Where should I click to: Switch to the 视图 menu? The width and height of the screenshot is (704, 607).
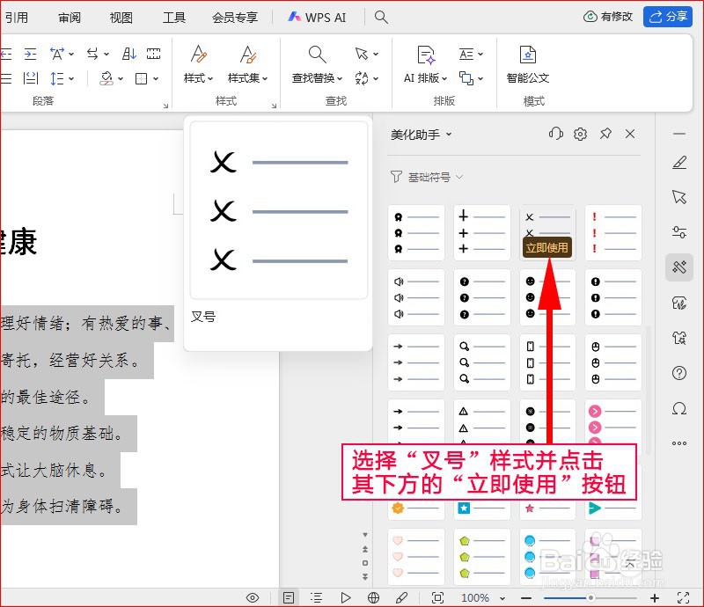click(121, 17)
